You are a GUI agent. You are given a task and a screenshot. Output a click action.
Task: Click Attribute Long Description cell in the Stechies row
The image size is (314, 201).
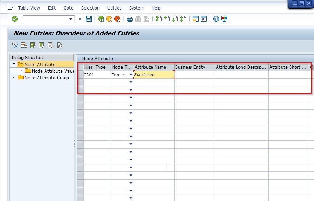[242, 75]
